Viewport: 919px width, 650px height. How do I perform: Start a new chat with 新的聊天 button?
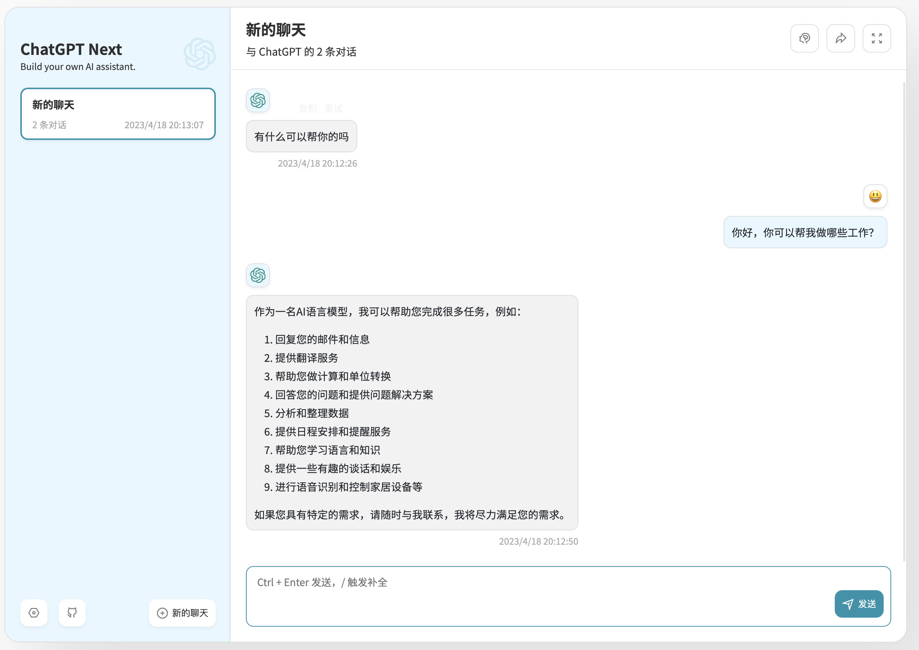182,613
